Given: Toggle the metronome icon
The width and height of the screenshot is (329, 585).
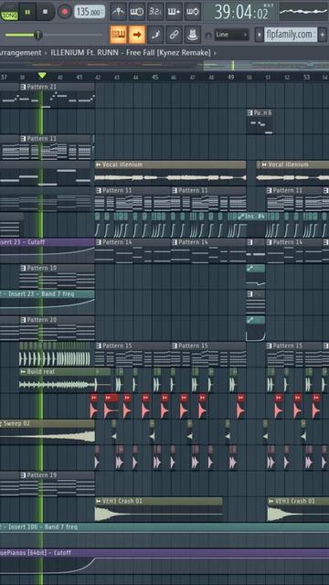Looking at the screenshot, I should (x=118, y=12).
